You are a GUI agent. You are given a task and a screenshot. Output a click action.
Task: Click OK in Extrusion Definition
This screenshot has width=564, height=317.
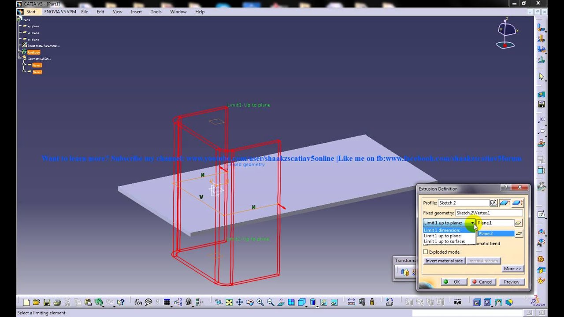click(x=454, y=282)
